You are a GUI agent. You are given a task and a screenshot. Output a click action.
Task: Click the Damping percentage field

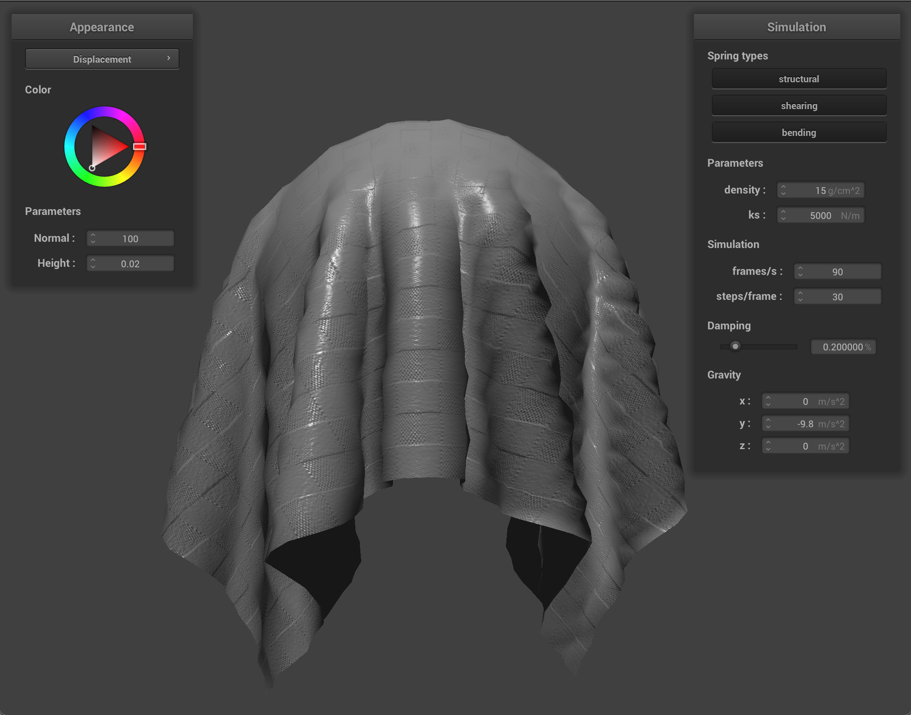[844, 347]
